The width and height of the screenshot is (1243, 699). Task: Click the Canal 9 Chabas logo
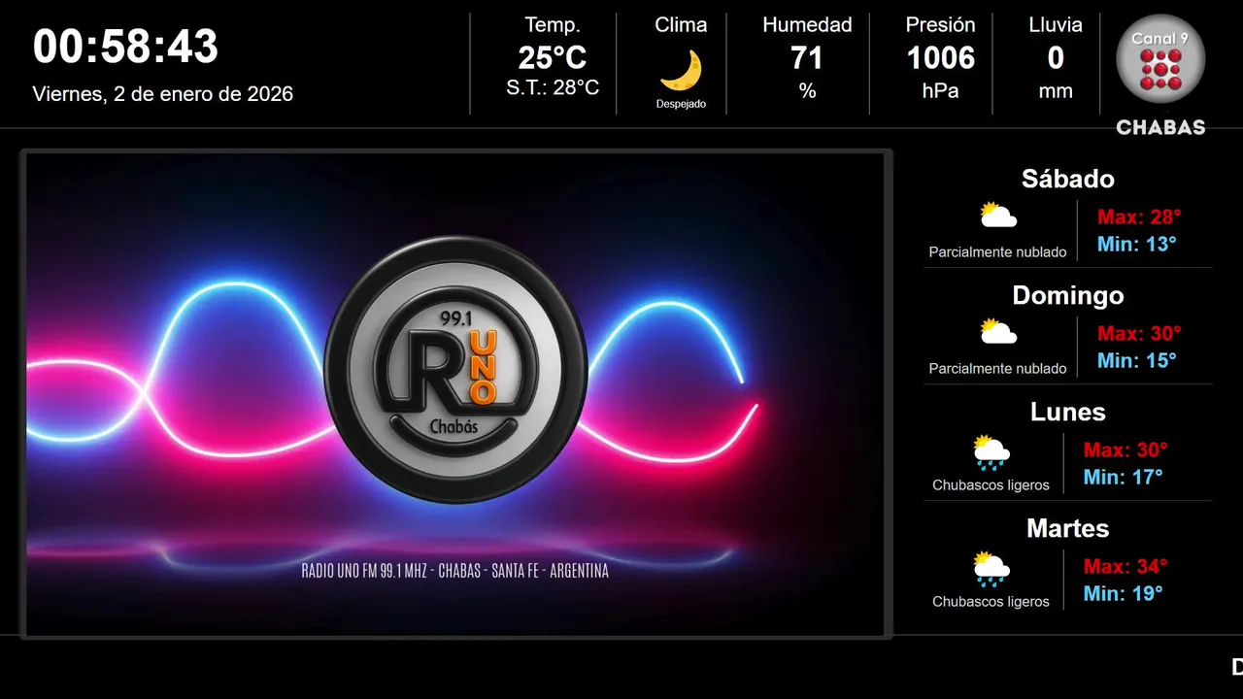(x=1160, y=74)
